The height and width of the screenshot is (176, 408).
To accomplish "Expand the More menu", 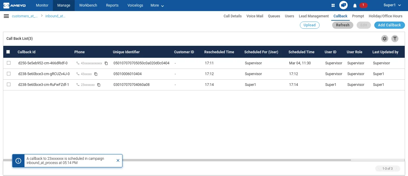I will (x=157, y=5).
